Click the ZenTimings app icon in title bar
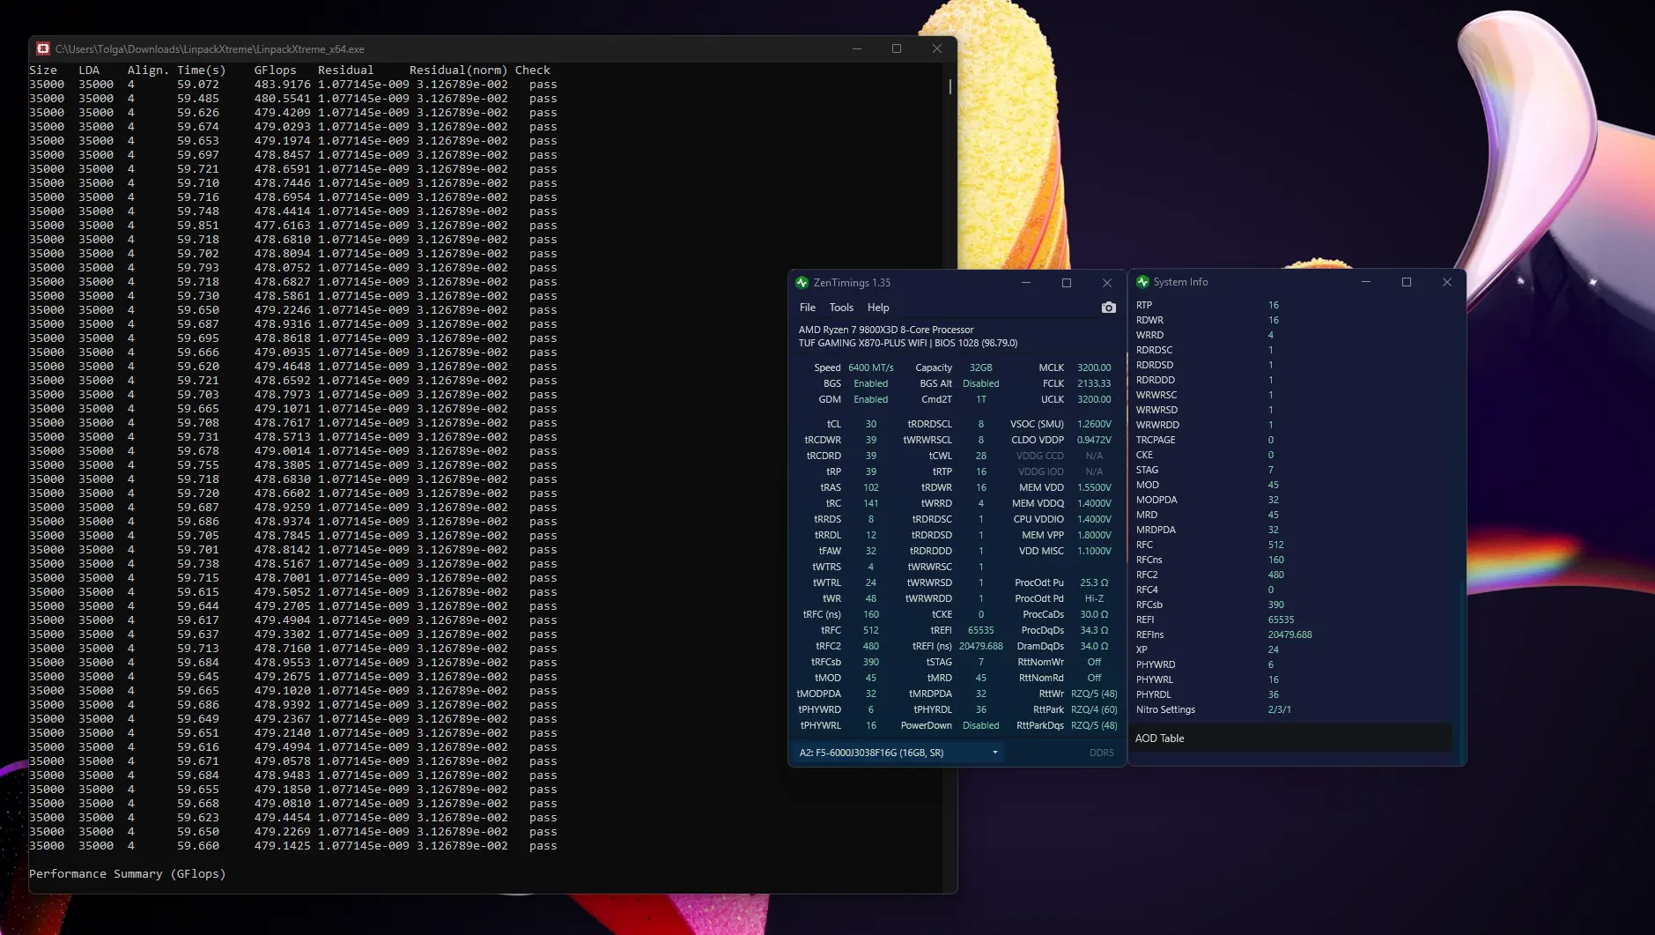 pos(802,283)
